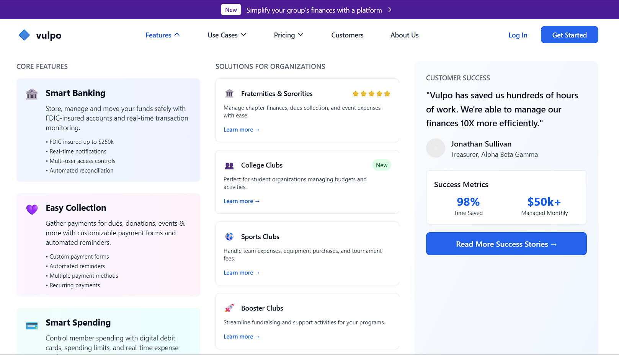Viewport: 619px width, 355px height.
Task: Click the Smart Spending credit card icon
Action: click(32, 326)
